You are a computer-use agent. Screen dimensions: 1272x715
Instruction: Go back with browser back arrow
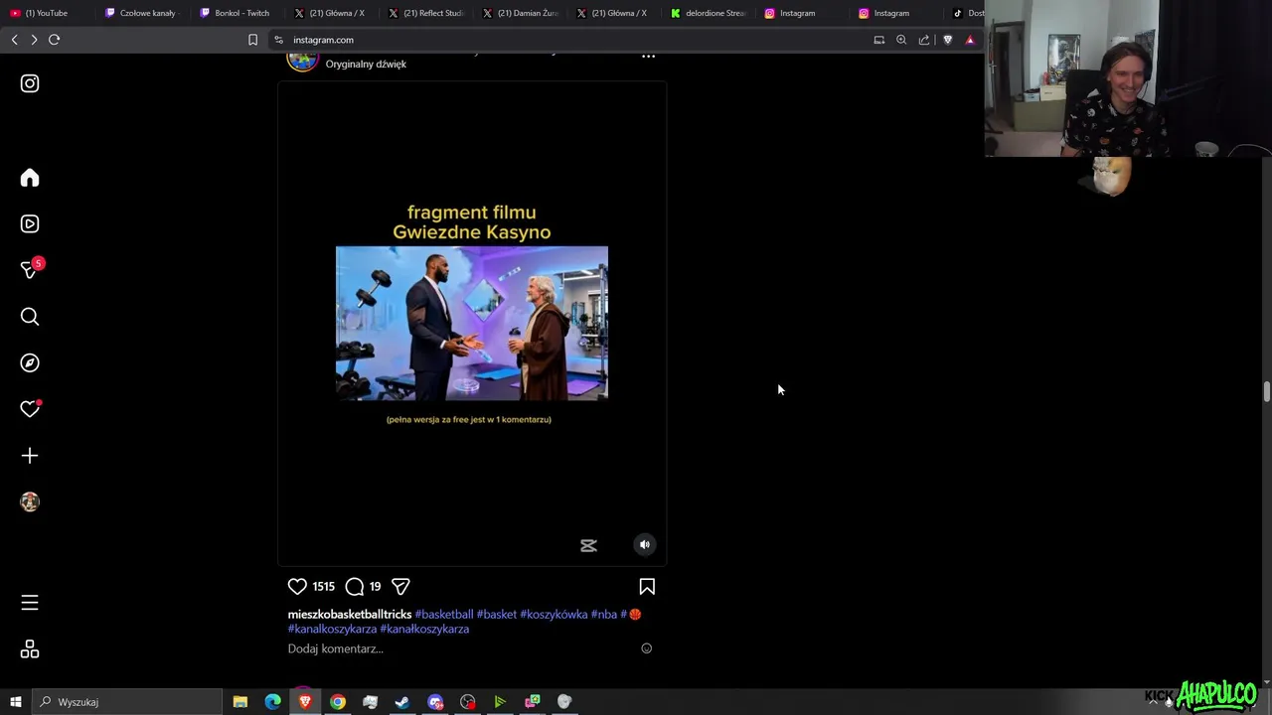click(x=14, y=40)
